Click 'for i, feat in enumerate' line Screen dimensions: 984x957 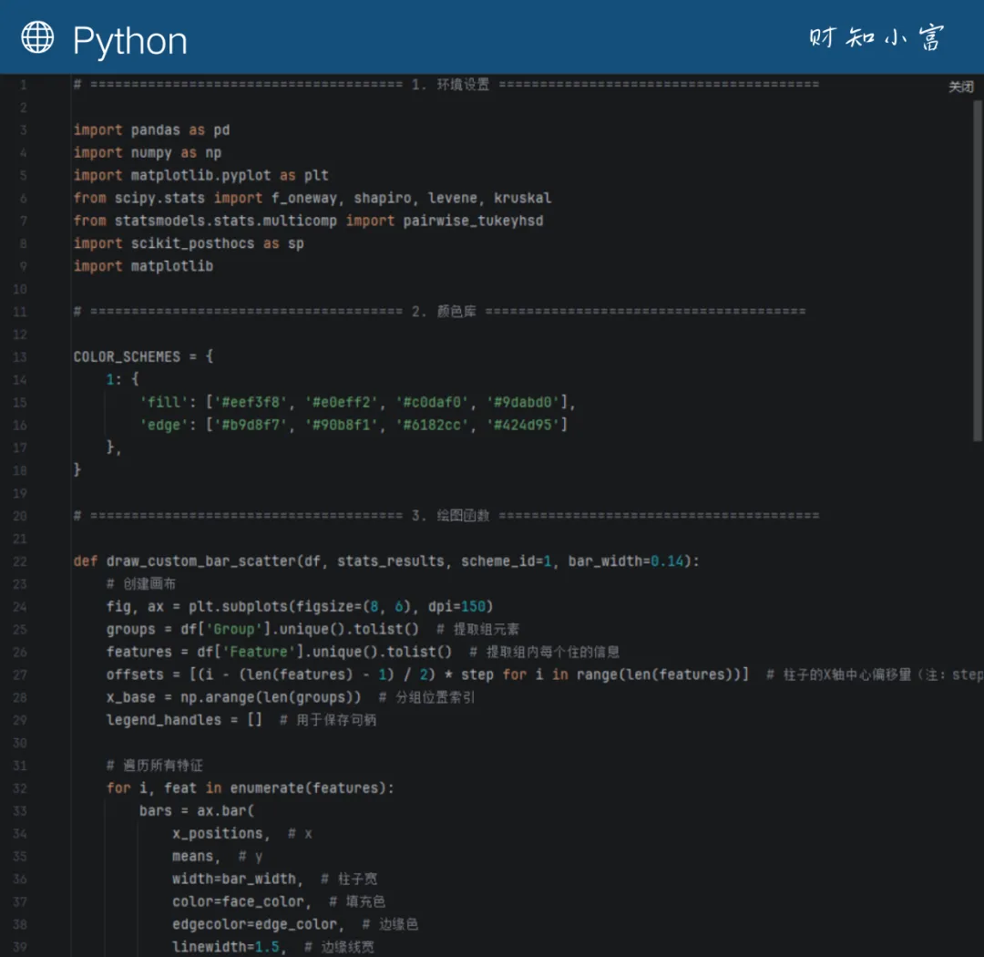tap(251, 788)
